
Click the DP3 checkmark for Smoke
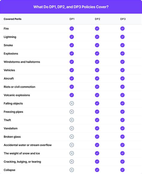(122, 45)
